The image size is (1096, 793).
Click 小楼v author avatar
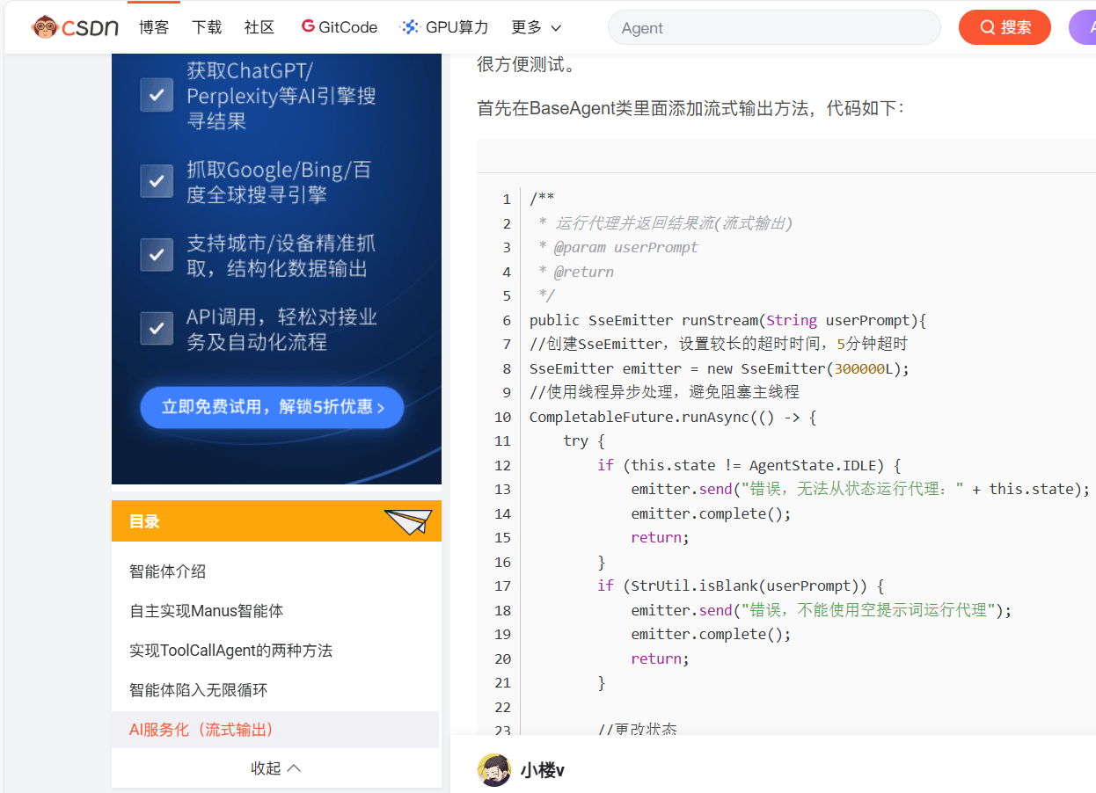point(494,770)
